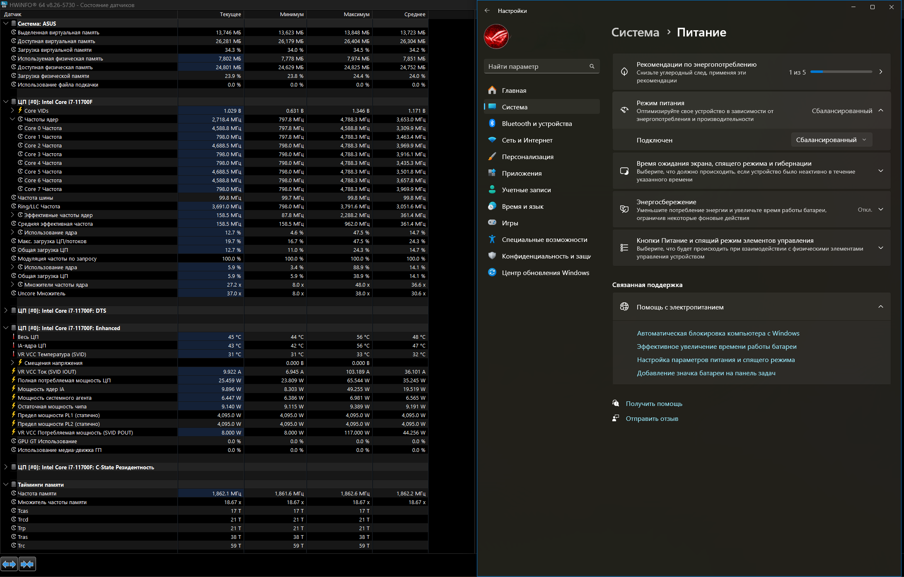904x577 pixels.
Task: Open Bluetooth и устройства settings page
Action: tap(537, 123)
